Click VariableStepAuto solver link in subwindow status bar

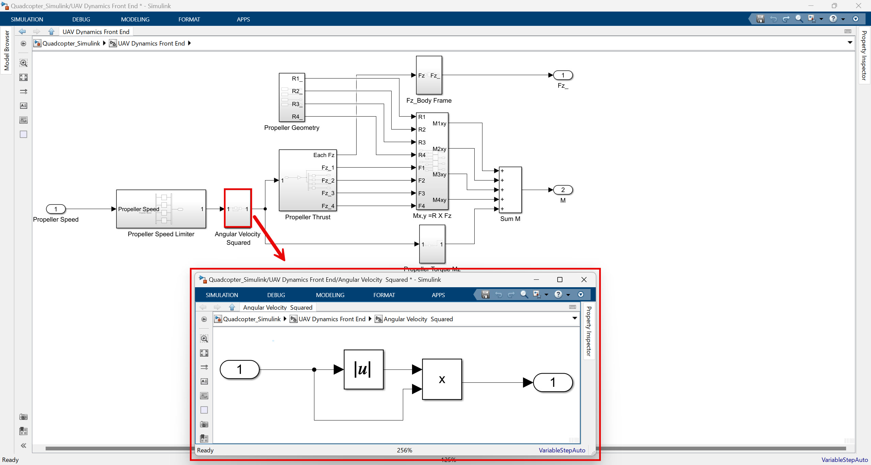[562, 450]
